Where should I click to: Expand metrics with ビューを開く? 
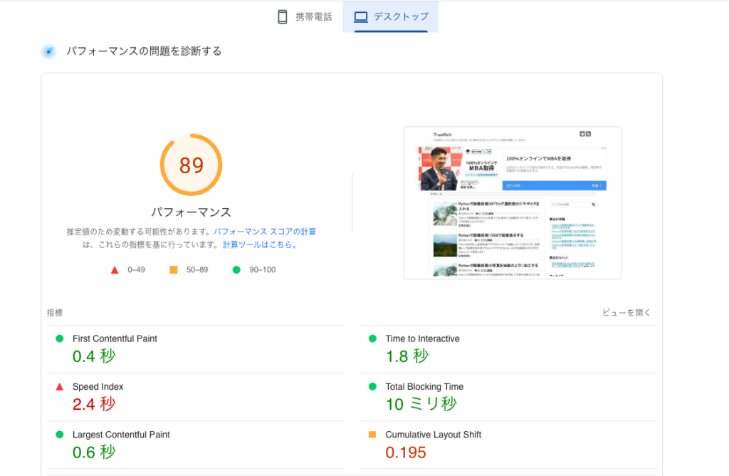pyautogui.click(x=626, y=313)
